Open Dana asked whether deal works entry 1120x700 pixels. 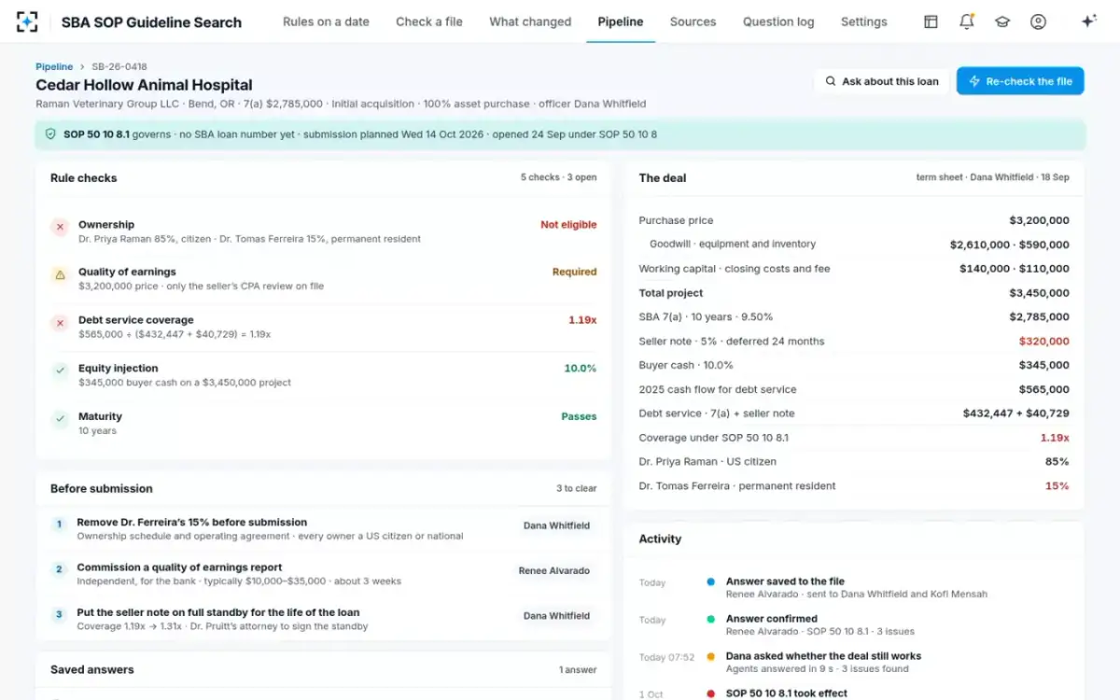click(x=854, y=662)
